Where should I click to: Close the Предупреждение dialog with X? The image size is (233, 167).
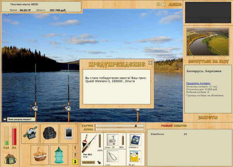(150, 63)
